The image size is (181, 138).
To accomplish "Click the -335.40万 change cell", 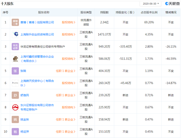I will click(125, 47).
